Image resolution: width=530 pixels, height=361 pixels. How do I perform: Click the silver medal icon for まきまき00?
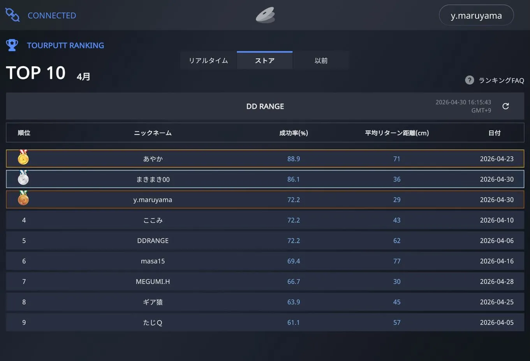click(23, 179)
